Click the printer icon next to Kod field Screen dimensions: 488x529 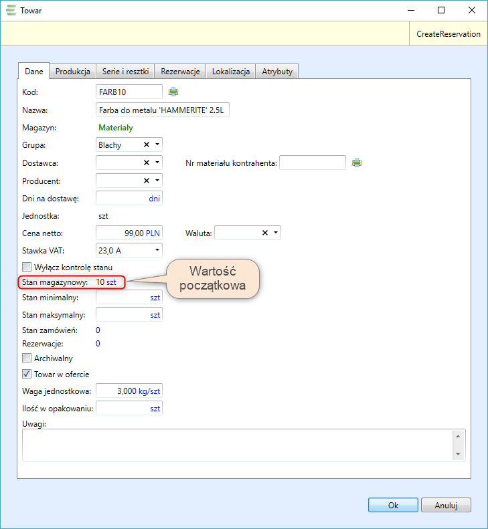(173, 92)
